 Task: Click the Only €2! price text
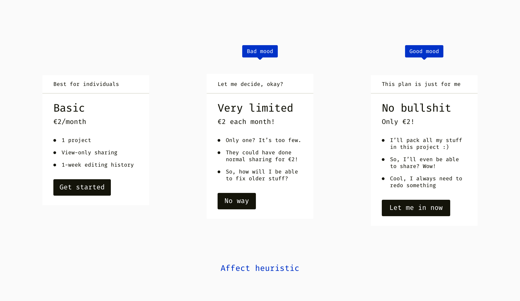(x=398, y=122)
